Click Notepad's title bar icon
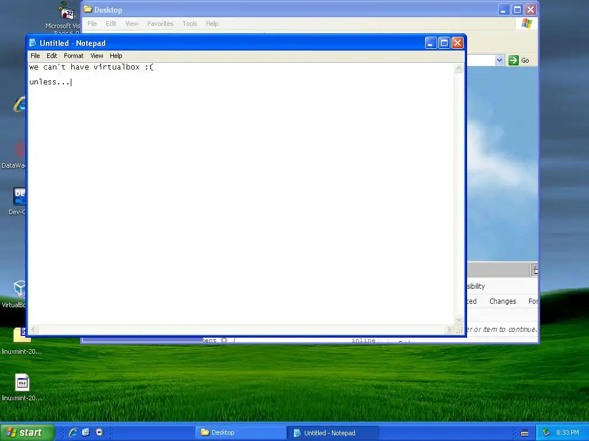The width and height of the screenshot is (589, 441). pos(33,42)
